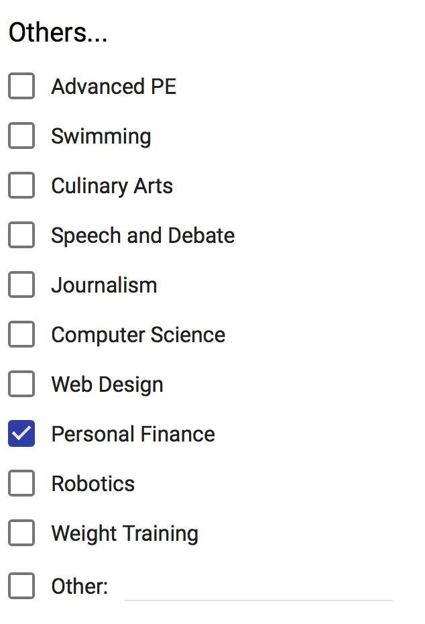Screen dimensions: 425x624
Task: Click the Computer Science label text
Action: tap(138, 335)
